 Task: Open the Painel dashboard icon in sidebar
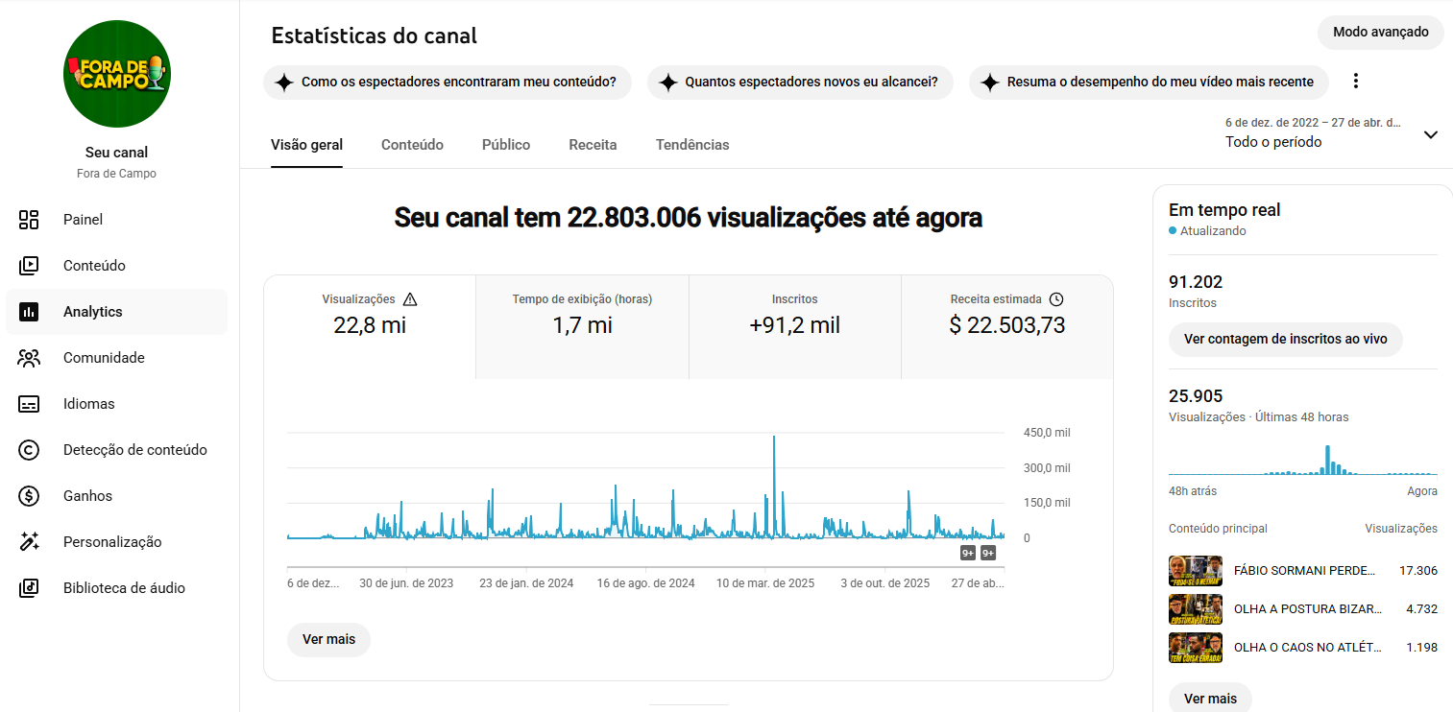29,220
